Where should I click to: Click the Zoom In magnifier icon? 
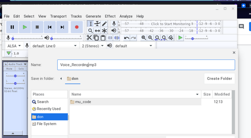[x=144, y=38]
